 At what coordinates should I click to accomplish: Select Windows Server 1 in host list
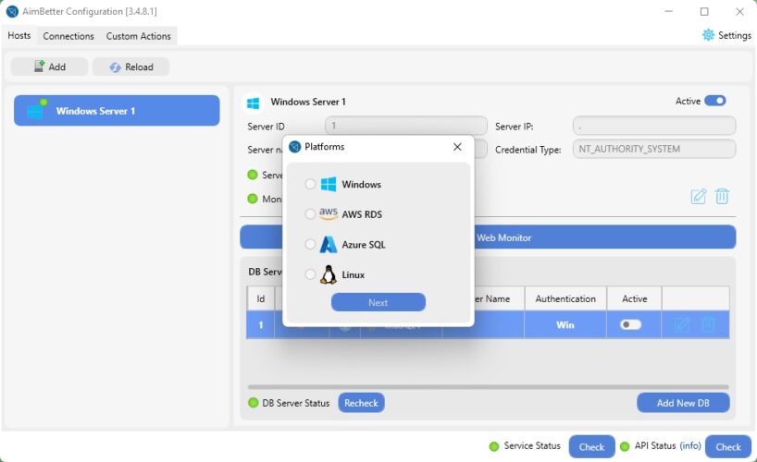pyautogui.click(x=117, y=111)
